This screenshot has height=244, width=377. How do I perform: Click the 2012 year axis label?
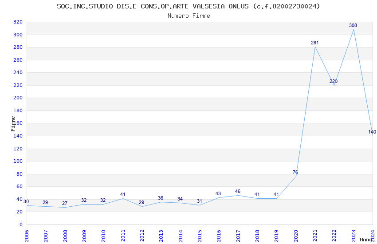point(142,236)
